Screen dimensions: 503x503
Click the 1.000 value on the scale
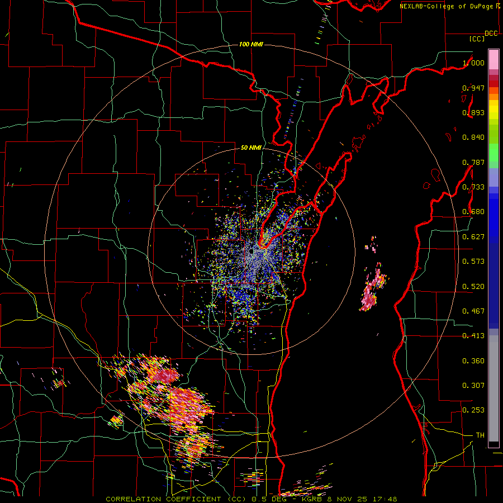pos(473,63)
